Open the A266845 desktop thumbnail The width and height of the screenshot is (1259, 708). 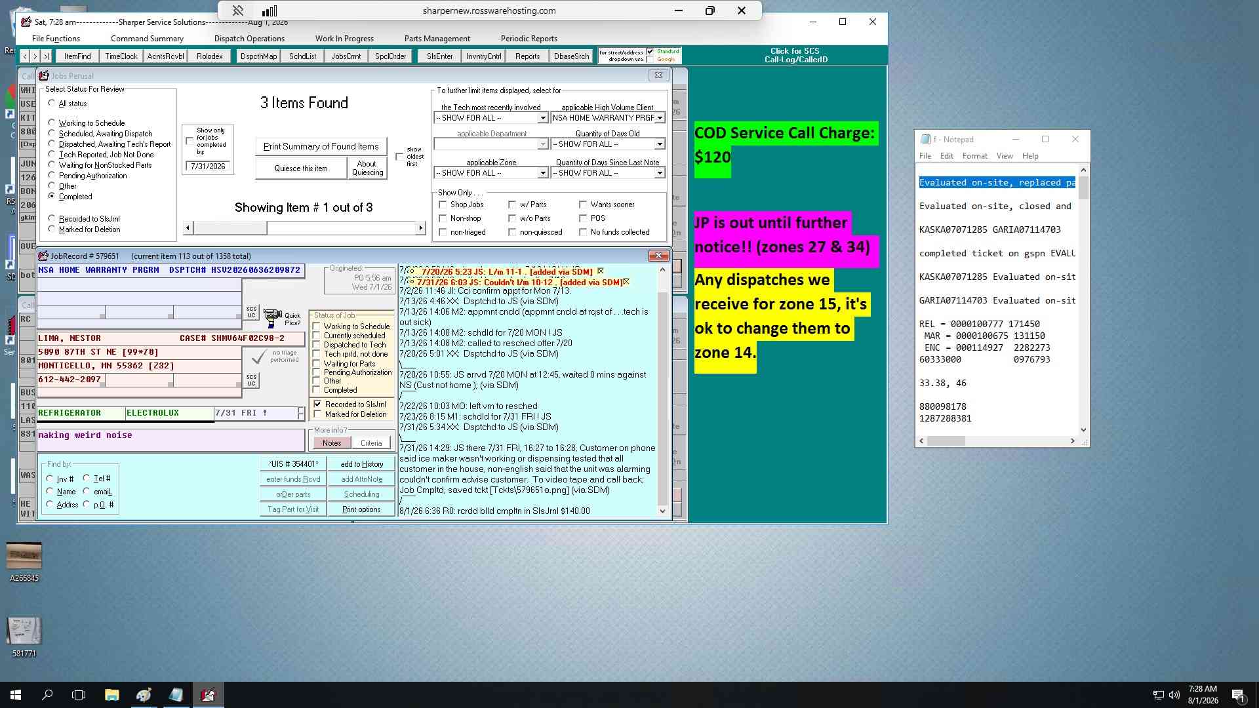24,556
